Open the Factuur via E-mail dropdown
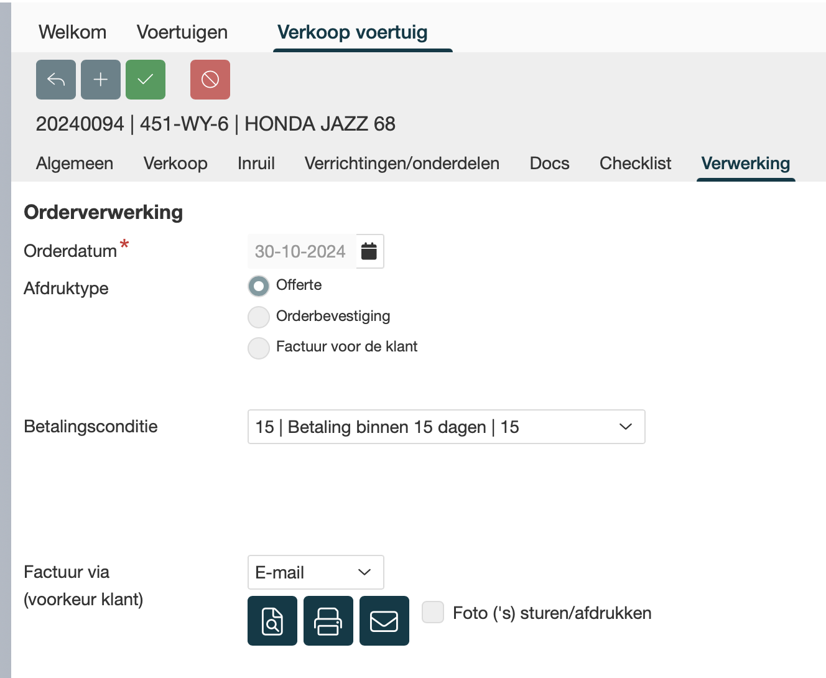 click(315, 572)
